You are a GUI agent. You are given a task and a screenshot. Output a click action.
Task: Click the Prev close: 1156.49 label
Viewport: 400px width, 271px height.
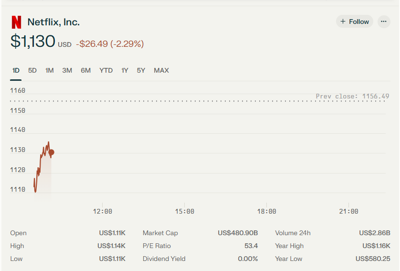coord(353,96)
